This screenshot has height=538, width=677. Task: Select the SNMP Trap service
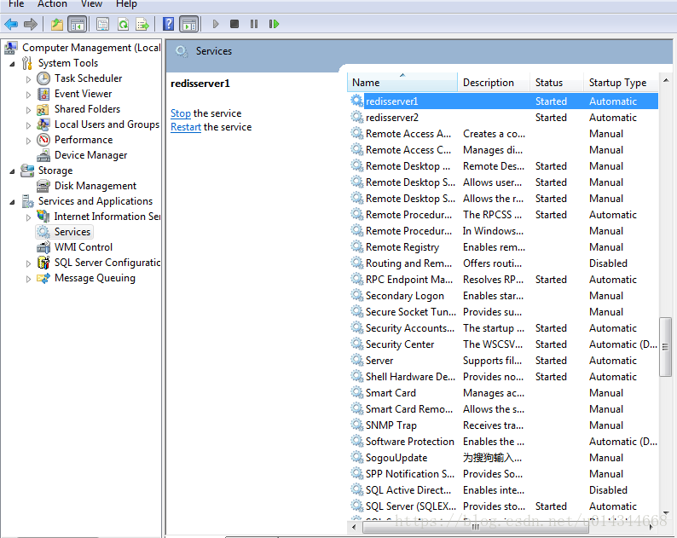[x=503, y=425]
